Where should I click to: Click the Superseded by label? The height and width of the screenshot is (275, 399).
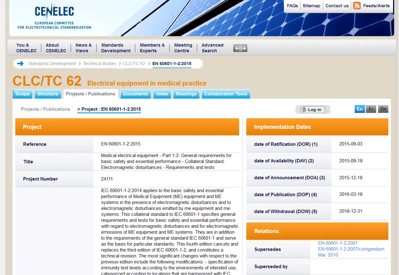coord(271,267)
